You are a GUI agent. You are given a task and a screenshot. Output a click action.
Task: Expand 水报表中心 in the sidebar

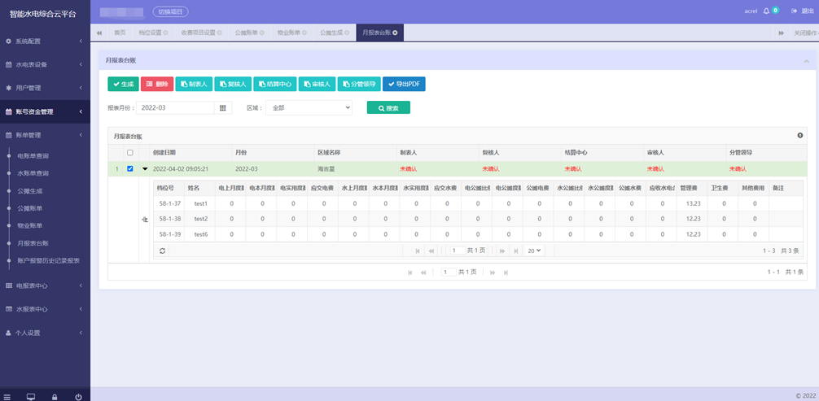(x=45, y=309)
